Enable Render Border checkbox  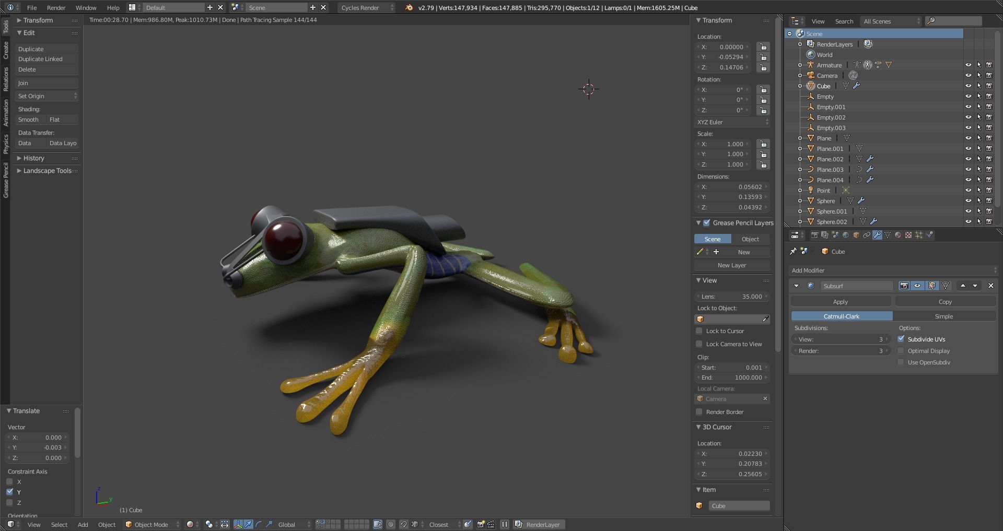point(699,412)
